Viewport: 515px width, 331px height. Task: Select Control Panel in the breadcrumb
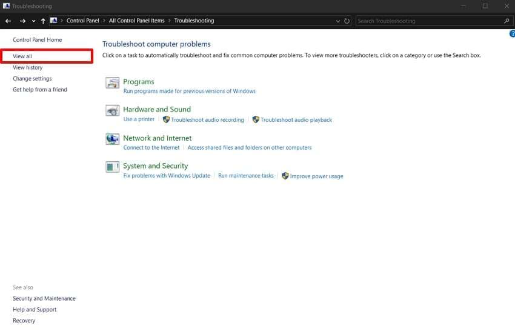coord(82,21)
